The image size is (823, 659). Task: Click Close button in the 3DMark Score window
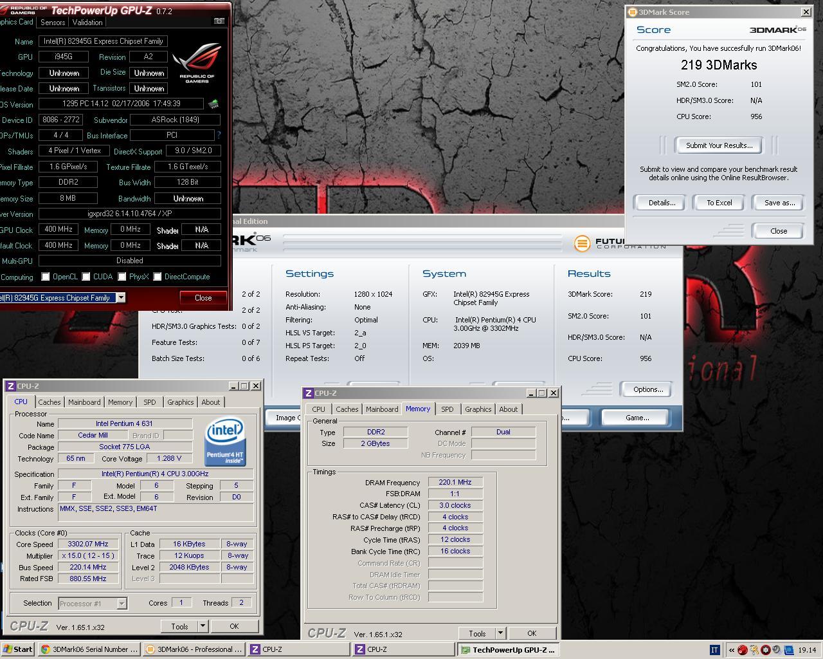pyautogui.click(x=779, y=231)
